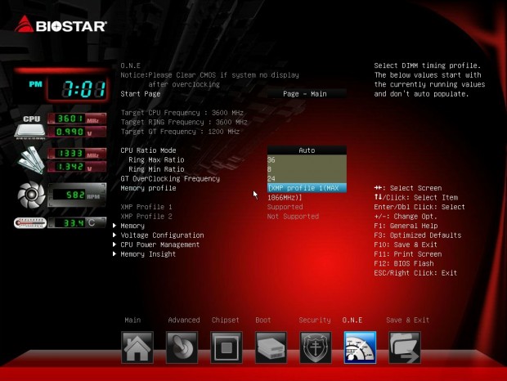Click the fan 582 RPM readout
The height and width of the screenshot is (381, 507).
[x=77, y=195]
